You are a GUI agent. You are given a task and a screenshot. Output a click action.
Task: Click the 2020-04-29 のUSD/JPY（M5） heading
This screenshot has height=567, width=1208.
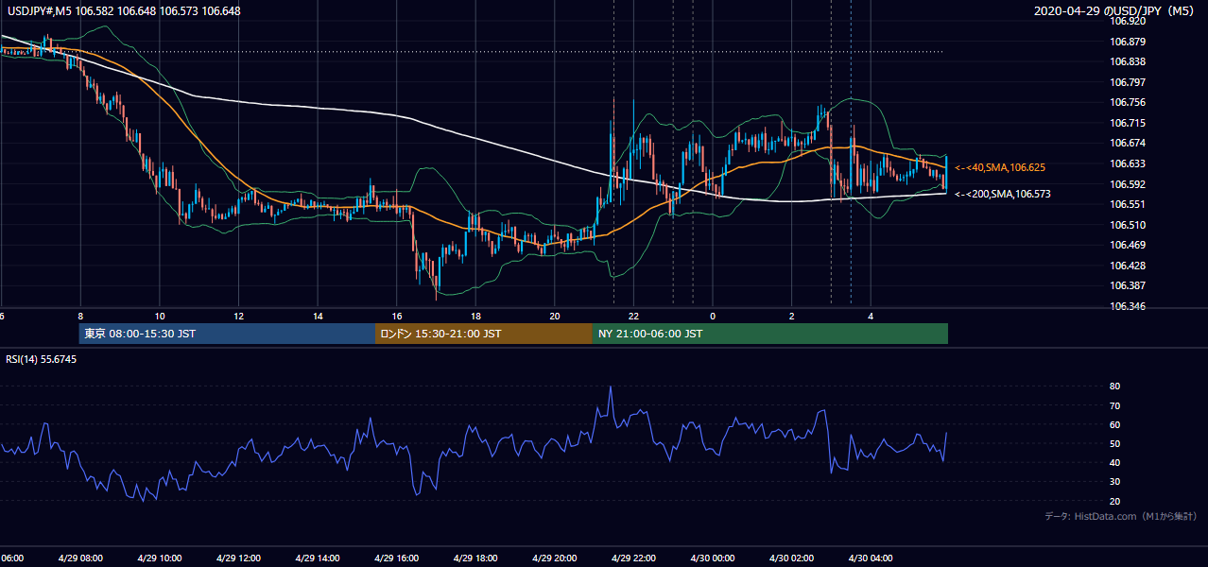click(x=1115, y=11)
